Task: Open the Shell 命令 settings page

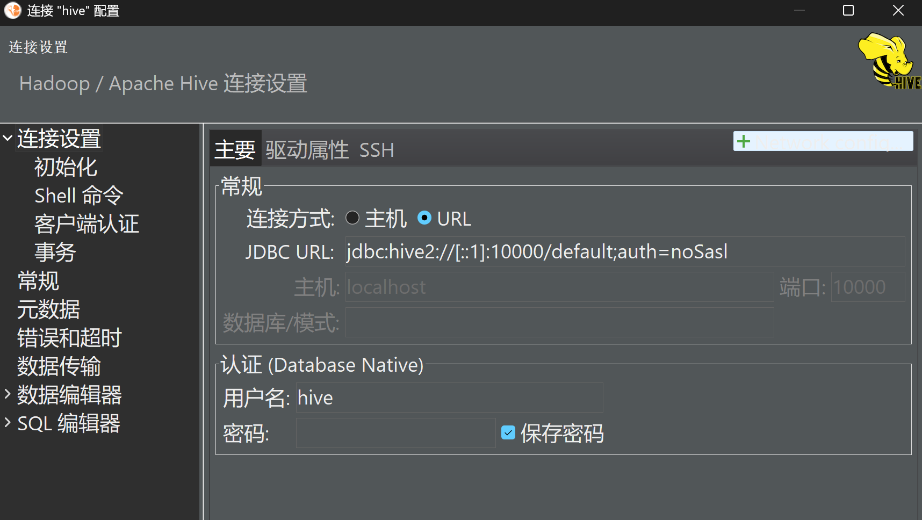Action: (79, 196)
